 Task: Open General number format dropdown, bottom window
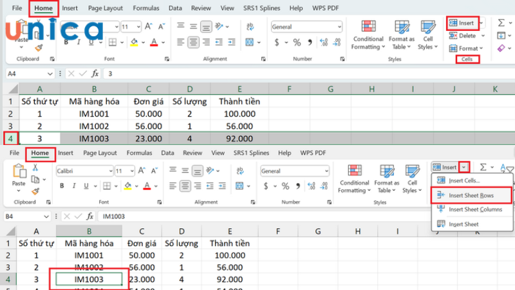click(326, 171)
